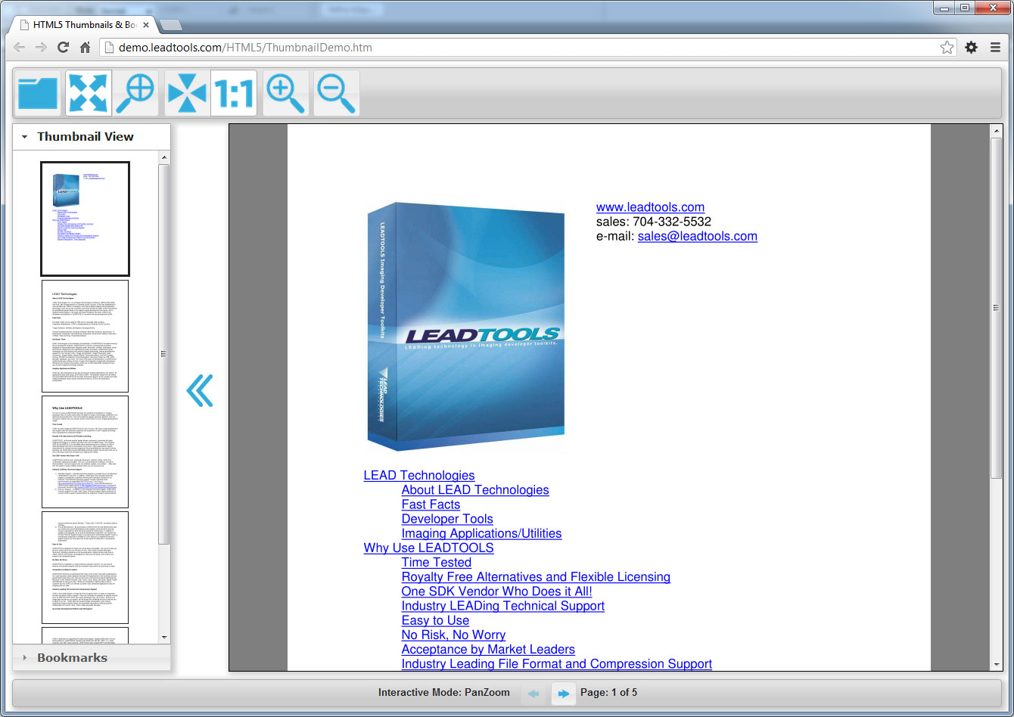1014x717 pixels.
Task: Expand the Bookmarks panel
Action: pyautogui.click(x=92, y=658)
